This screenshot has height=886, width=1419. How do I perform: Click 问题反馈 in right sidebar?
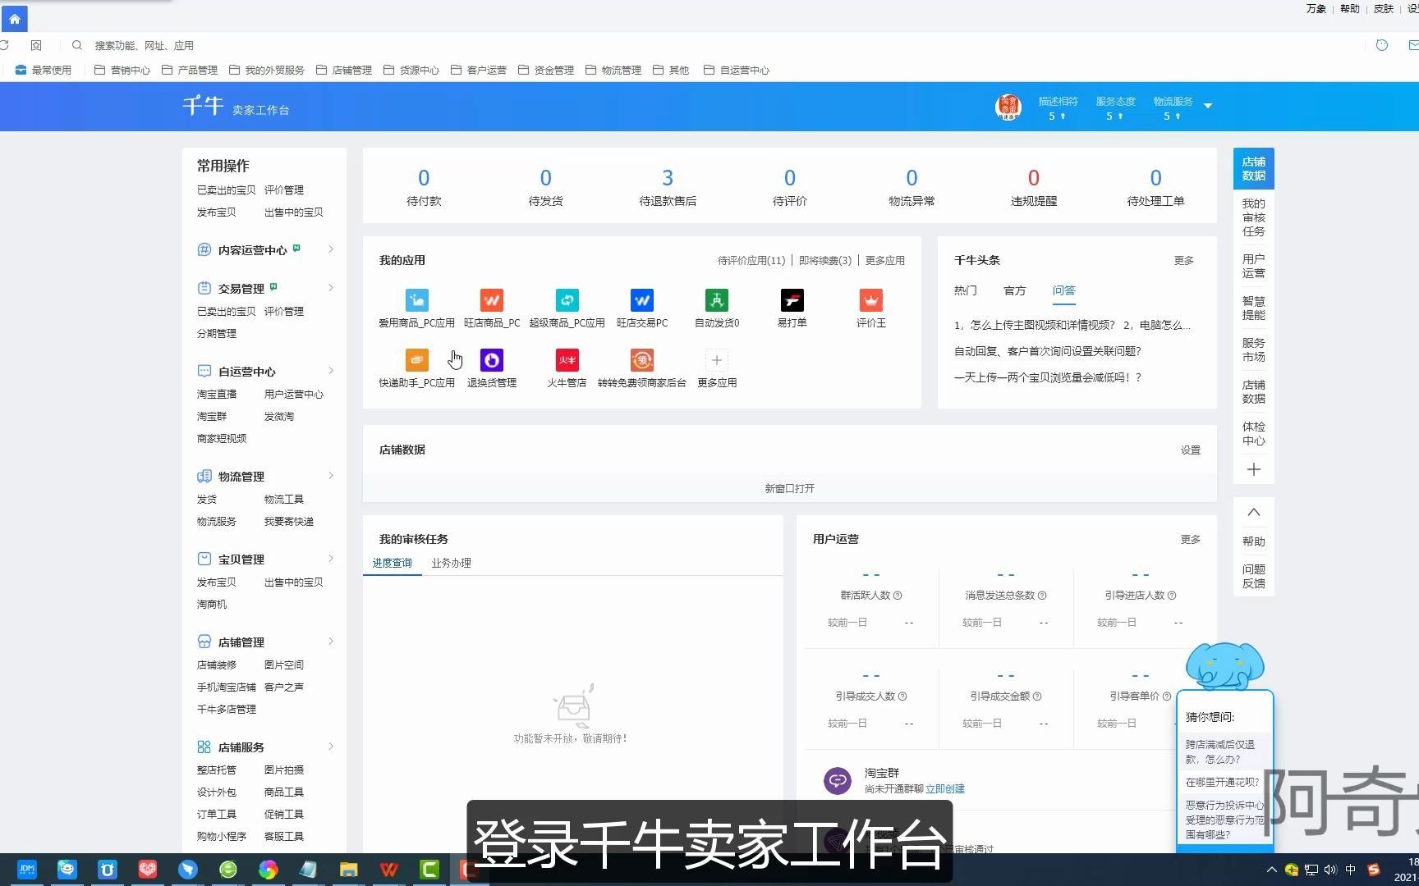[1254, 577]
